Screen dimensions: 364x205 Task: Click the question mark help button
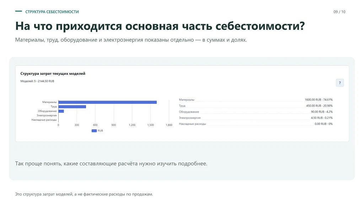pos(339,83)
